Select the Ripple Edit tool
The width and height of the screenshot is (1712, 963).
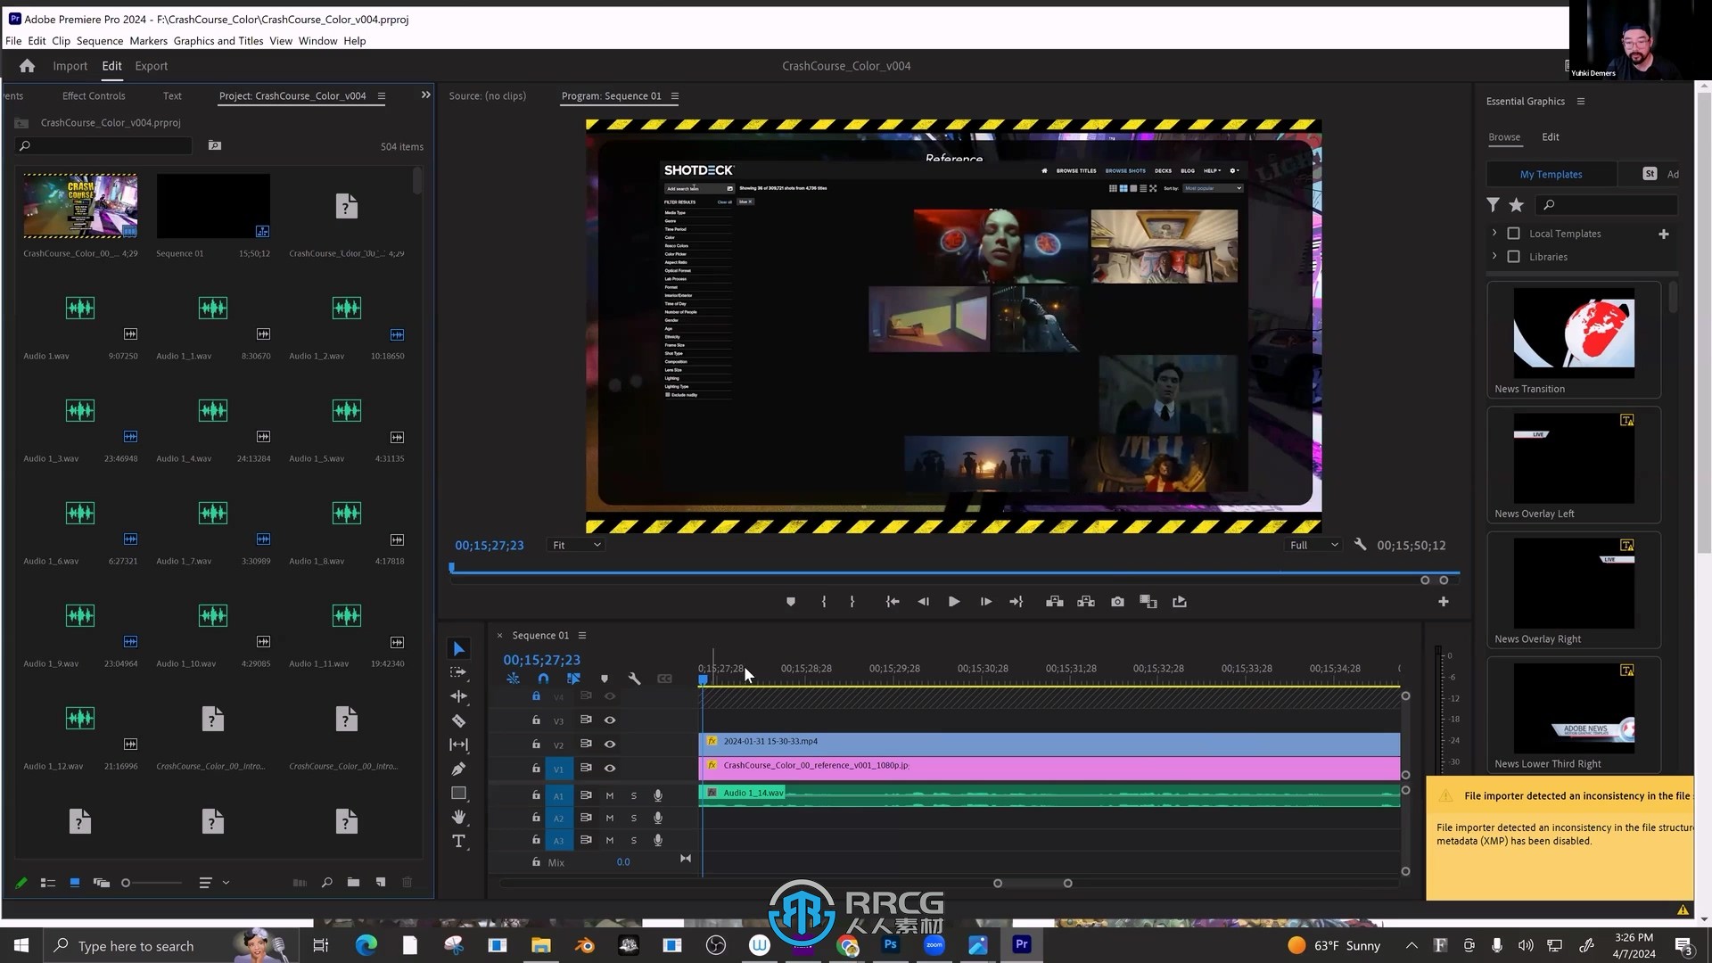coord(458,696)
